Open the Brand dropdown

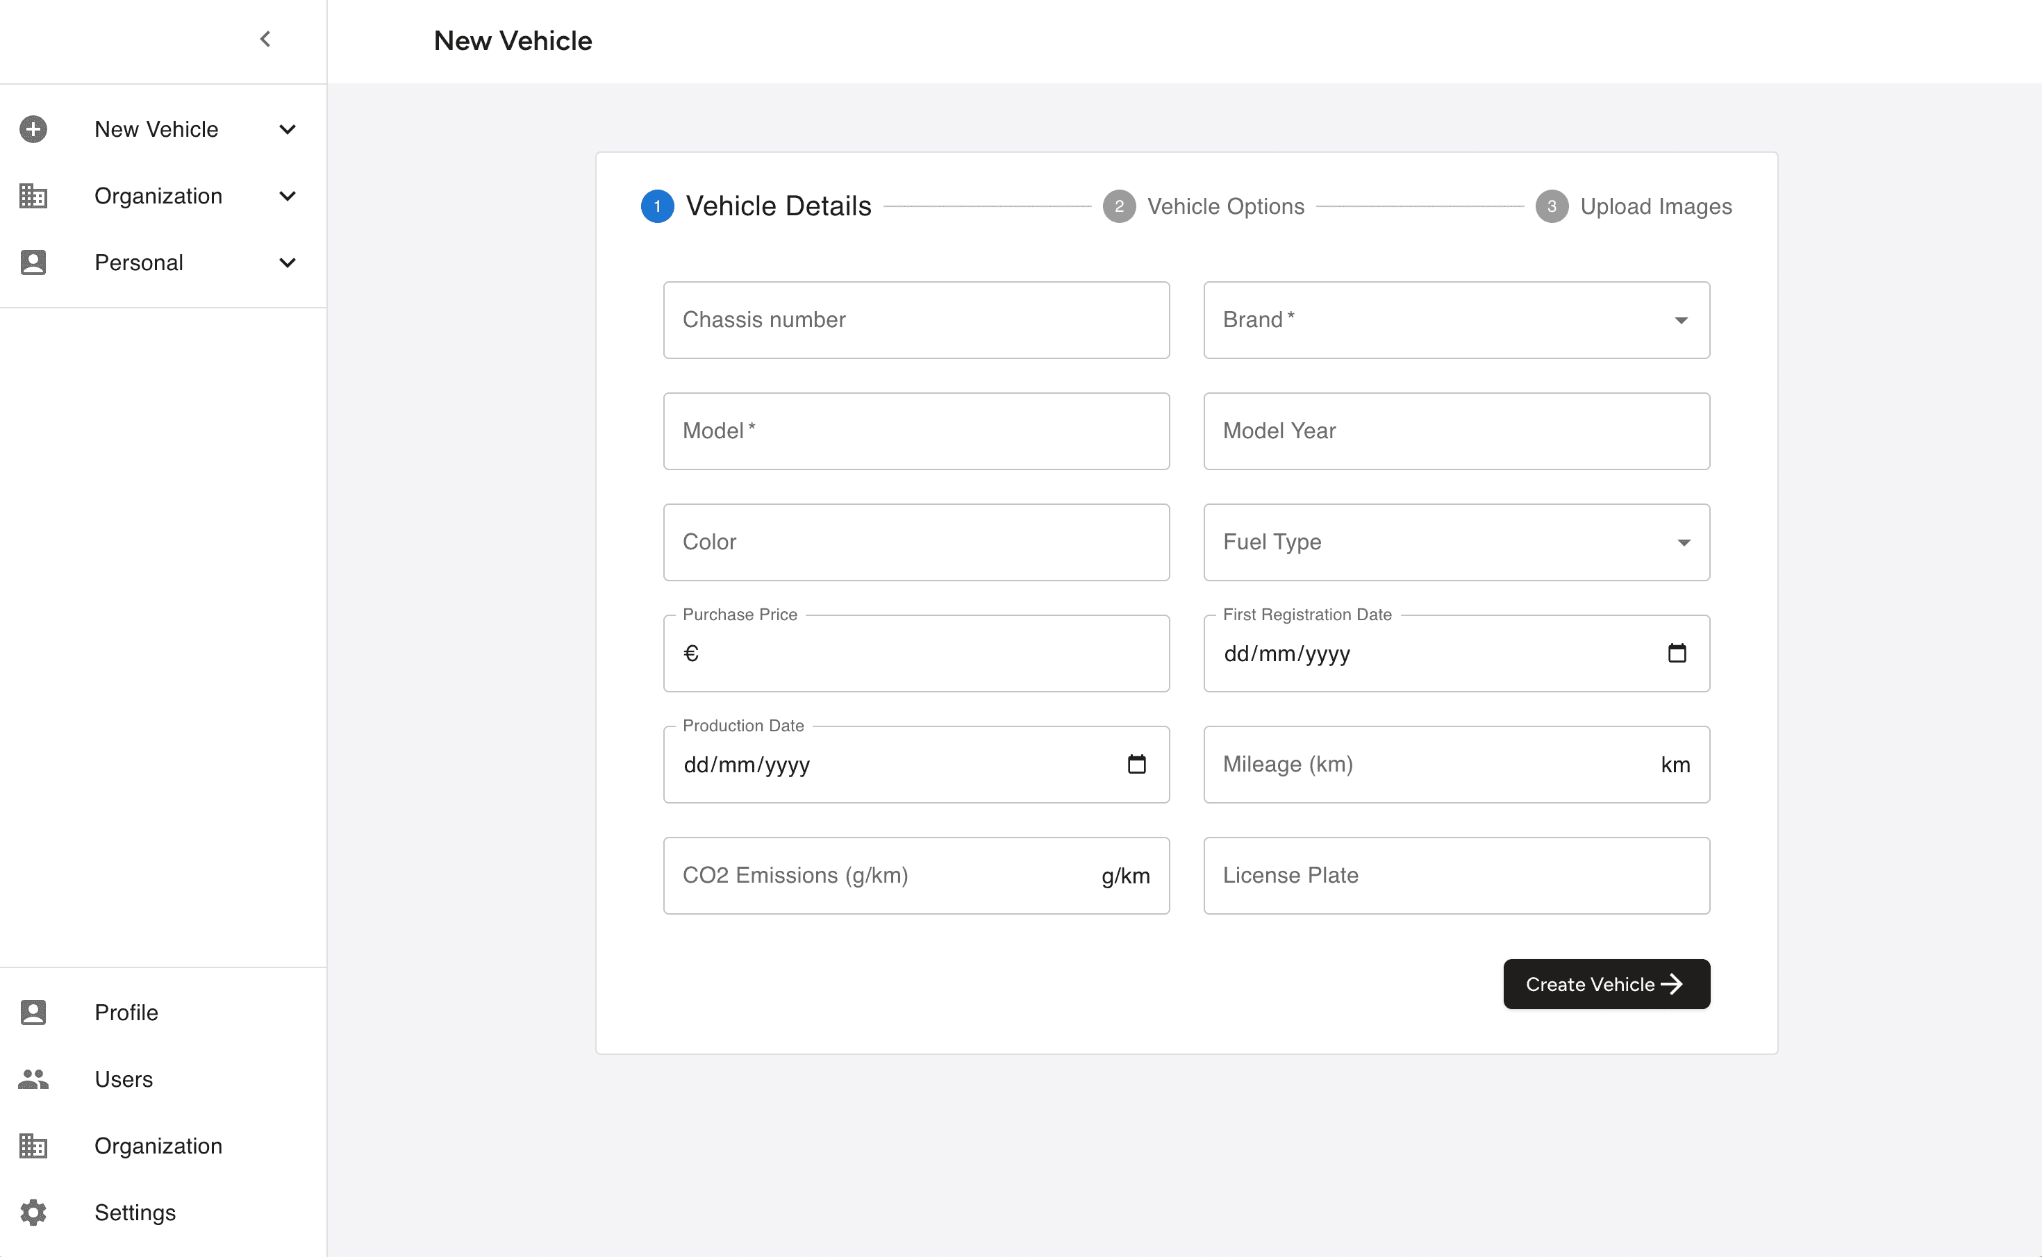point(1456,320)
